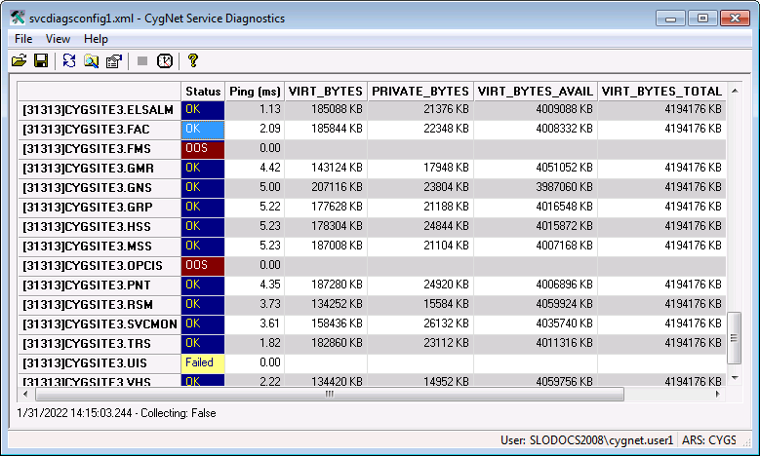The height and width of the screenshot is (456, 760).
Task: Click VIRT_BYTES_AVAIL value 4059924 KB
Action: coord(564,304)
